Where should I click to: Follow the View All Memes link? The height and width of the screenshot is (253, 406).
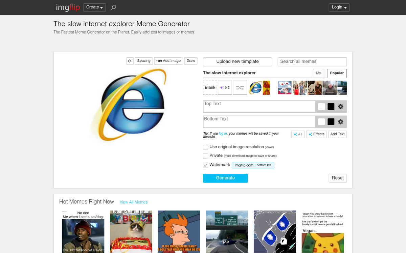coord(134,202)
